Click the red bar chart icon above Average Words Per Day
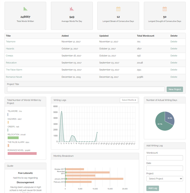 point(72,9)
